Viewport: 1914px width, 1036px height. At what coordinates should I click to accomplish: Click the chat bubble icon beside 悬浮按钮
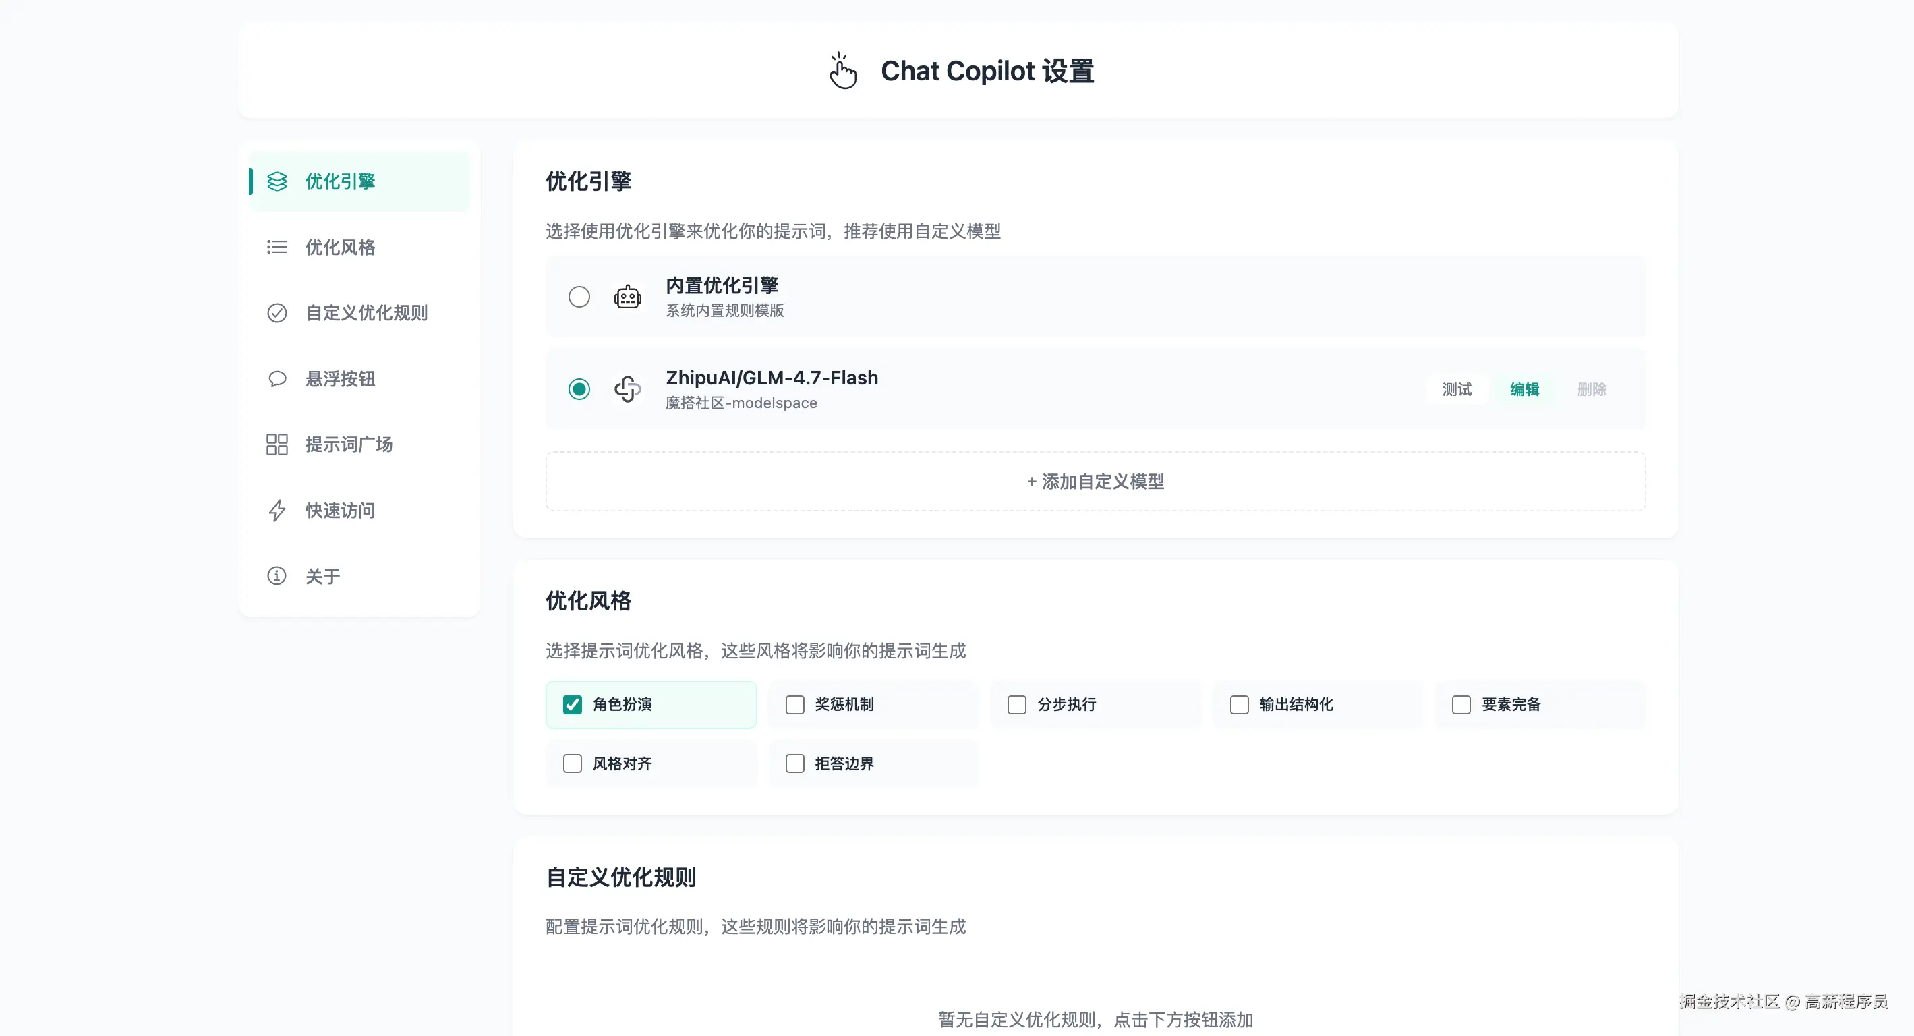(277, 379)
